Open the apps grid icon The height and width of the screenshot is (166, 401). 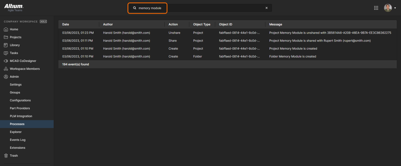[x=376, y=8]
